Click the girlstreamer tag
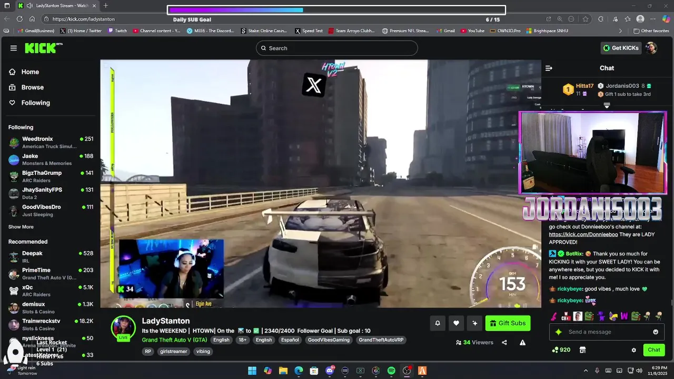 tap(173, 351)
